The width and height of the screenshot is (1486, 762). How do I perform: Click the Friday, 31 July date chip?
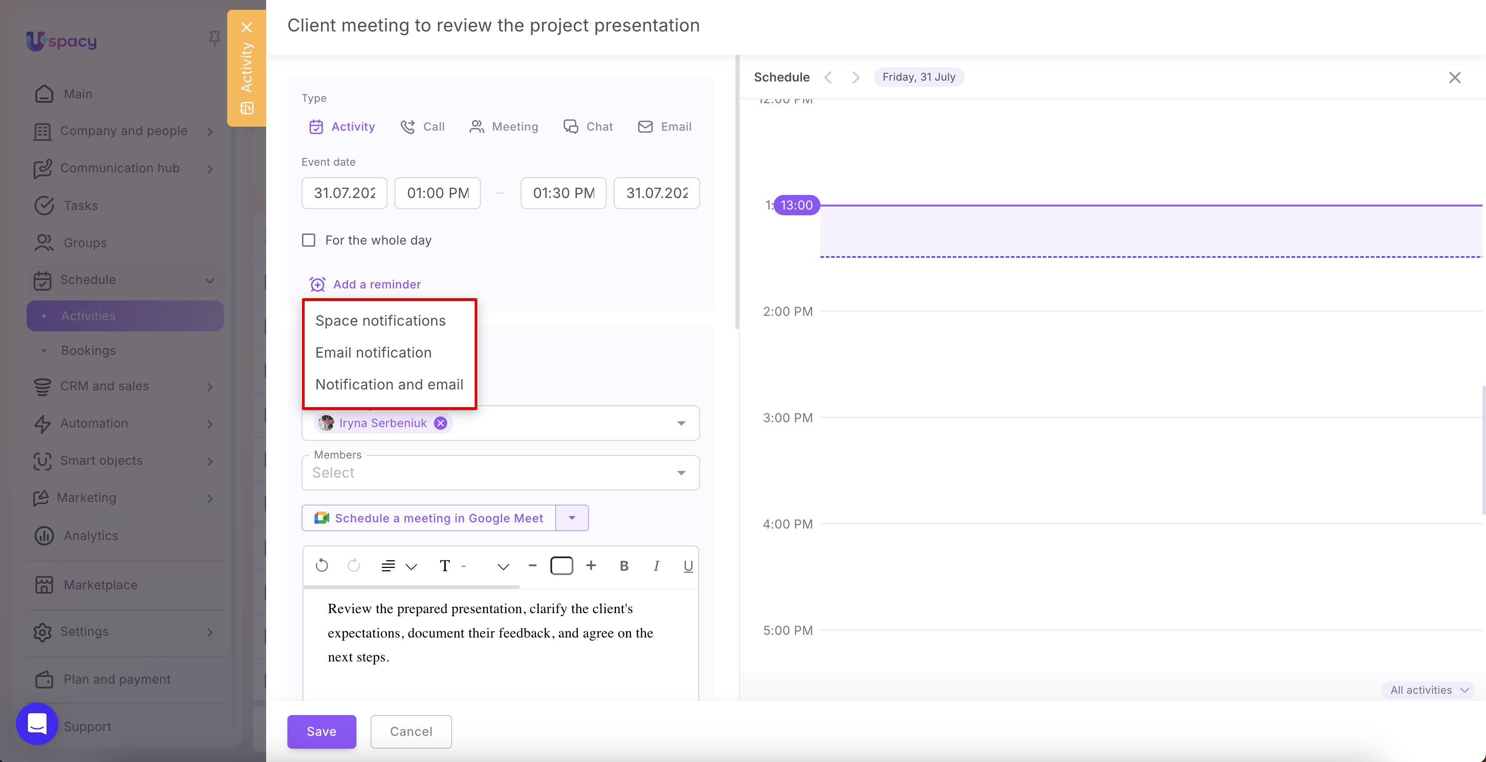point(919,77)
